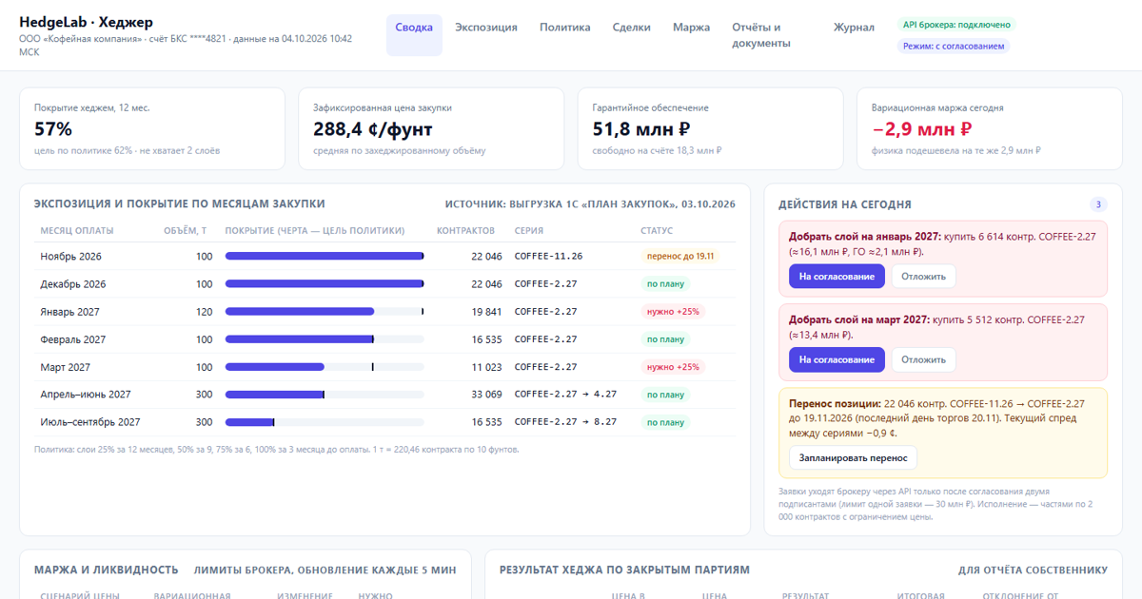Click Март 2027 «нужно +25%» status
This screenshot has height=599, width=1142.
pyautogui.click(x=673, y=367)
